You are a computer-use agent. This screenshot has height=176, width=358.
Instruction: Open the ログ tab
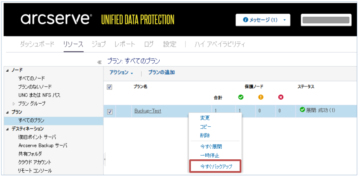click(149, 44)
